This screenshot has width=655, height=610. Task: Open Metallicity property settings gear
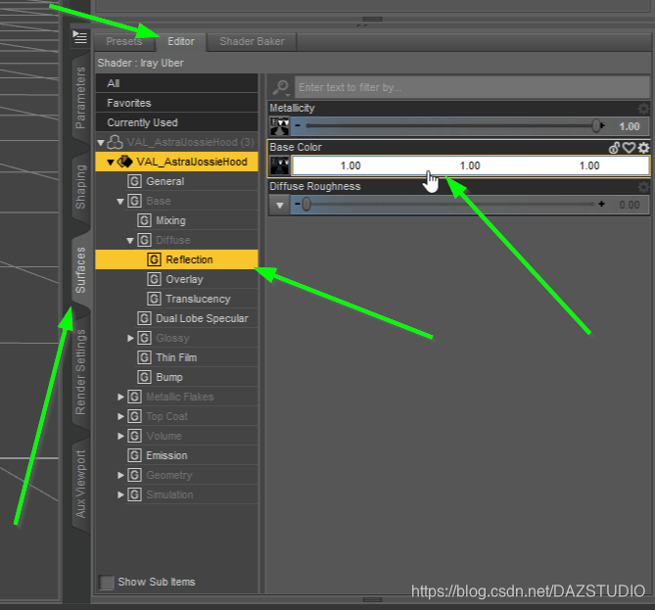(643, 109)
